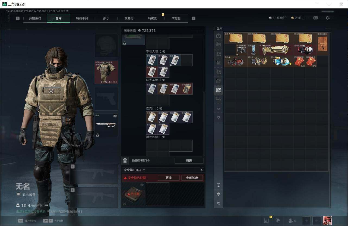Image resolution: width=348 pixels, height=226 pixels.
Task: Select the 仓库 tab
Action: pos(58,18)
